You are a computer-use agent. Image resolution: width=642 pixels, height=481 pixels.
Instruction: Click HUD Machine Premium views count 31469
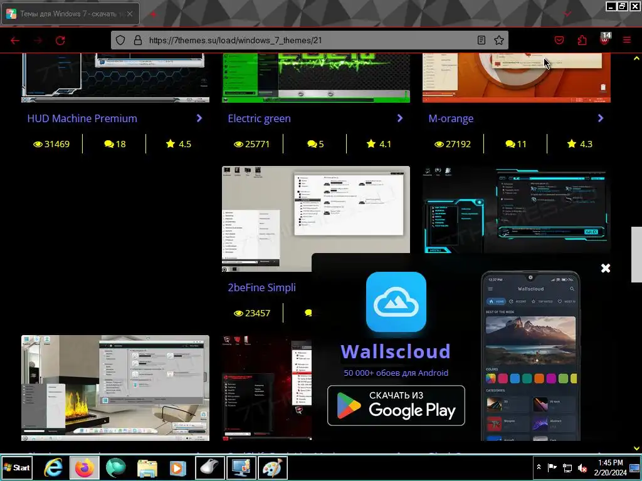point(51,144)
